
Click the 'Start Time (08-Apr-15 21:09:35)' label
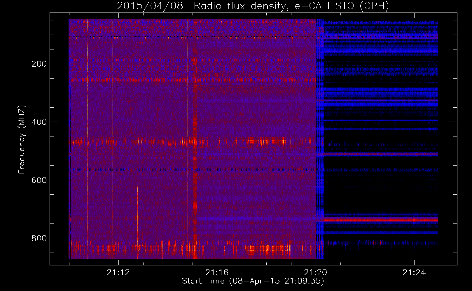click(x=253, y=281)
